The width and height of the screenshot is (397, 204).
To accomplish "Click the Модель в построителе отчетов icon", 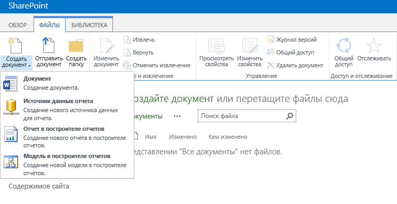I will [11, 162].
